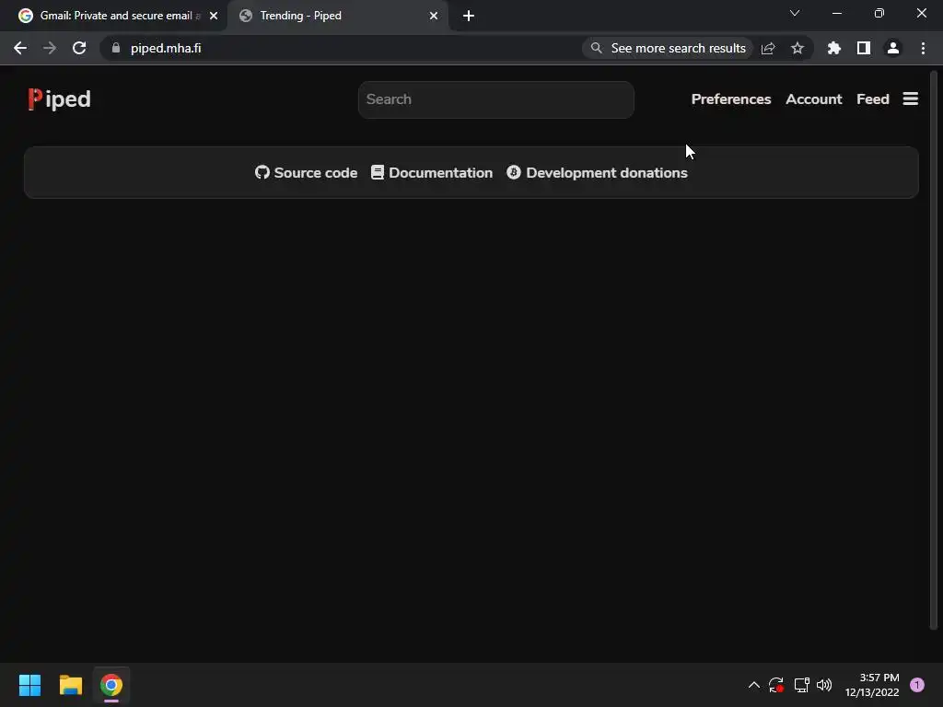Click the Bitcoin icon beside donations
The width and height of the screenshot is (943, 707).
[x=514, y=172]
